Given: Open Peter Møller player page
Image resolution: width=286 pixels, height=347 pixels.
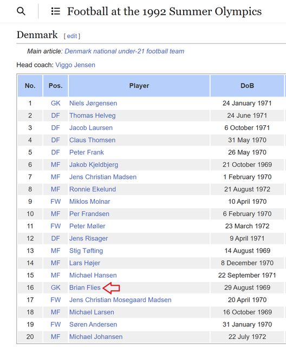Looking at the screenshot, I should click(x=87, y=226).
